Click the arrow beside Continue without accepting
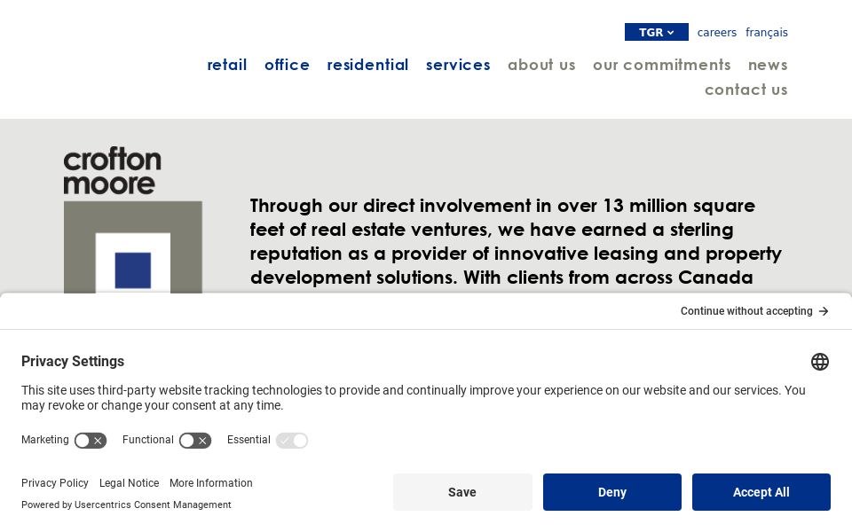 tap(824, 311)
